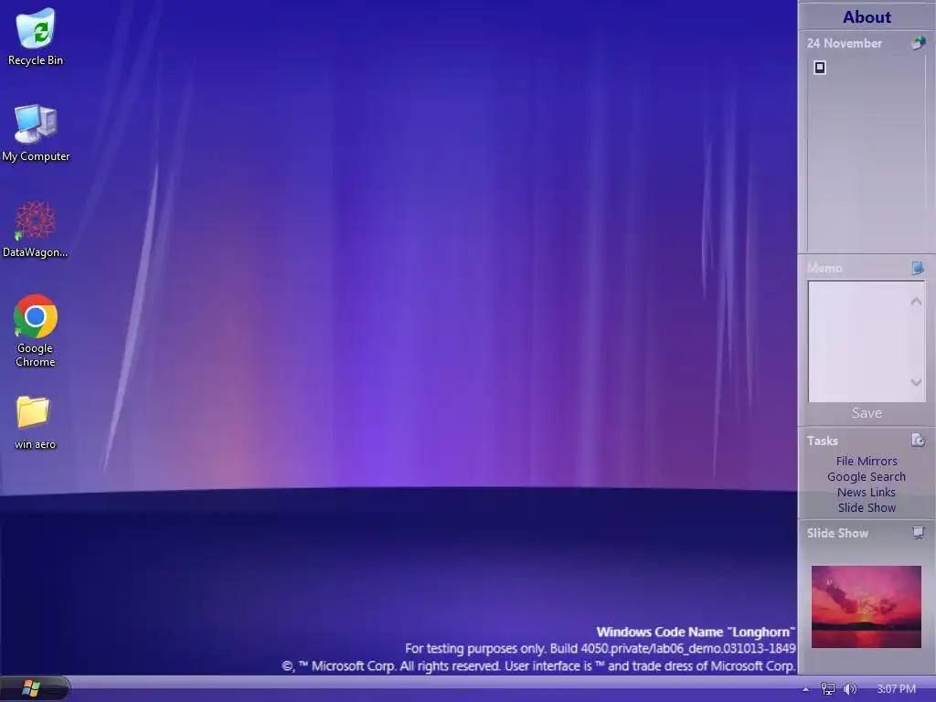
Task: Click the Tasks panel title
Action: 823,441
